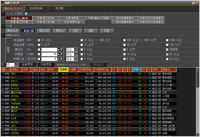Select 予想値上がり幅 ranking type
Image resolution: width=200 pixels, height=137 pixels.
coord(19,22)
